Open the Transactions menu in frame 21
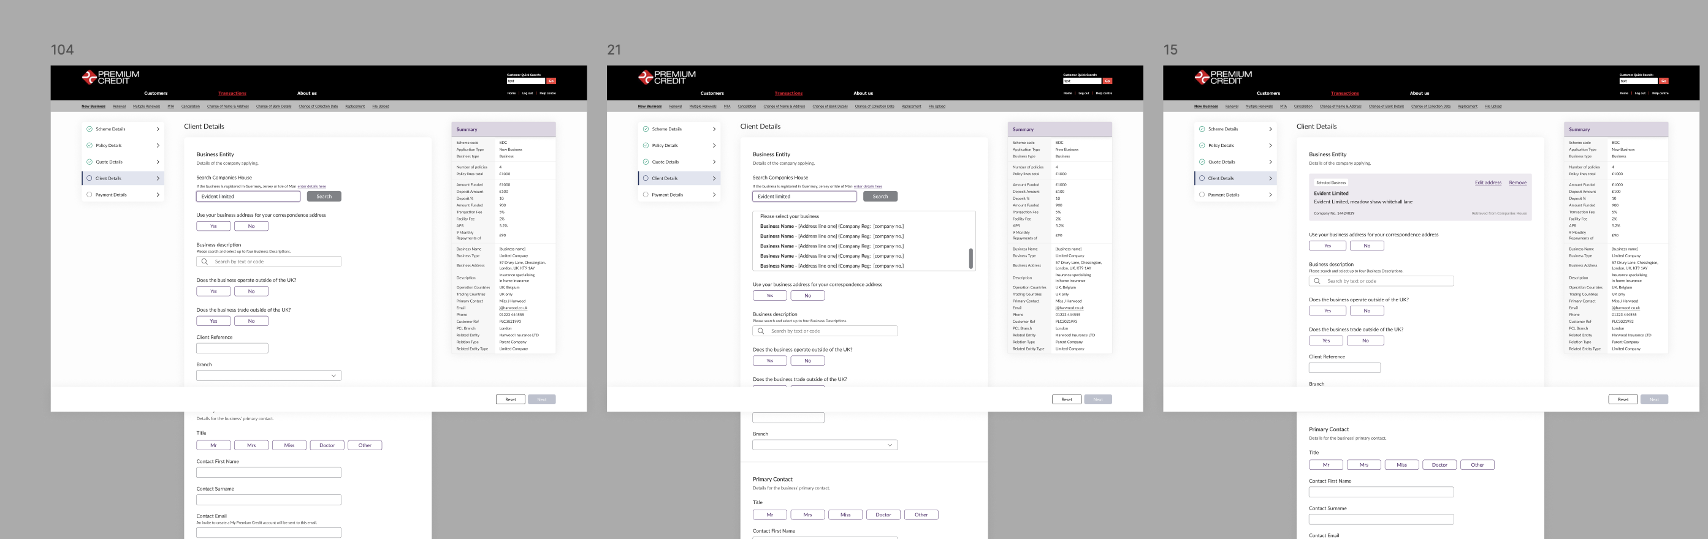Screen dimensions: 1708x539 (x=788, y=93)
